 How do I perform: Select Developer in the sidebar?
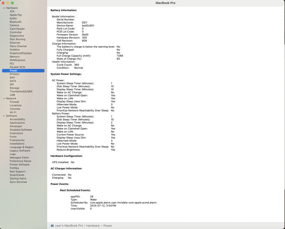(x=16, y=126)
